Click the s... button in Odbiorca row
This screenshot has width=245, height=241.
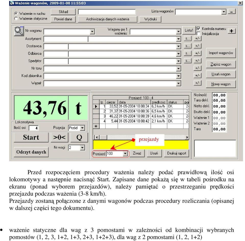188,53
